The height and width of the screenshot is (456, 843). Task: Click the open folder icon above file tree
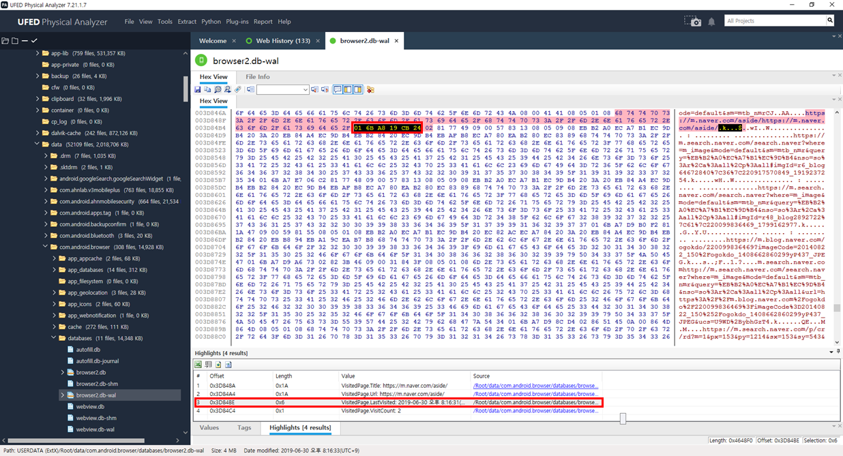pyautogui.click(x=5, y=41)
